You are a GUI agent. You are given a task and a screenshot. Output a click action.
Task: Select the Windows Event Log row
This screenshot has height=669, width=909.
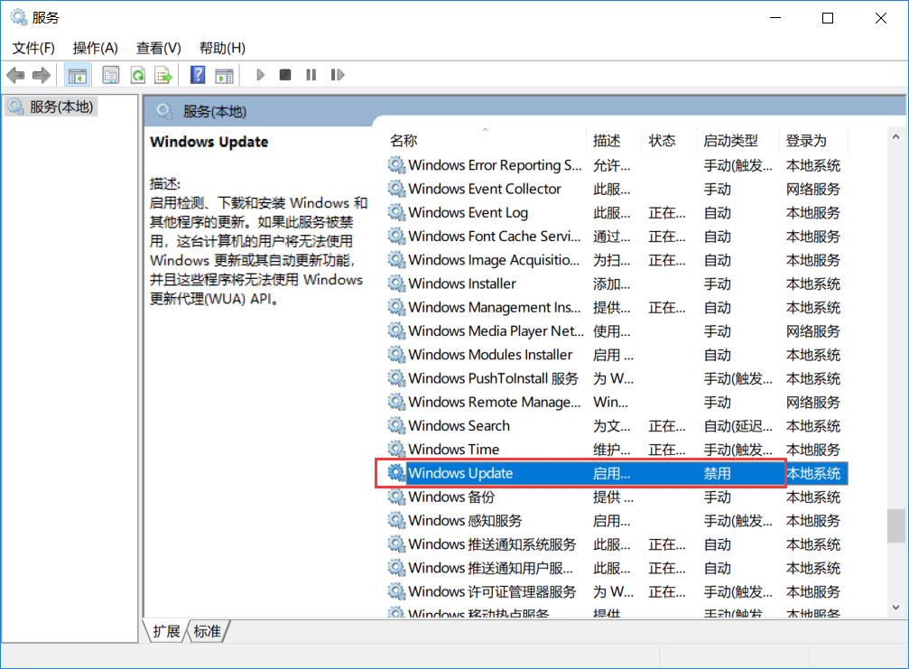click(x=617, y=213)
